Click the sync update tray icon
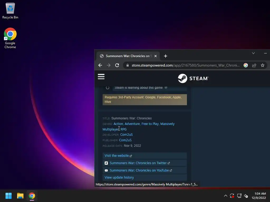270x202 pixels. tap(232, 196)
